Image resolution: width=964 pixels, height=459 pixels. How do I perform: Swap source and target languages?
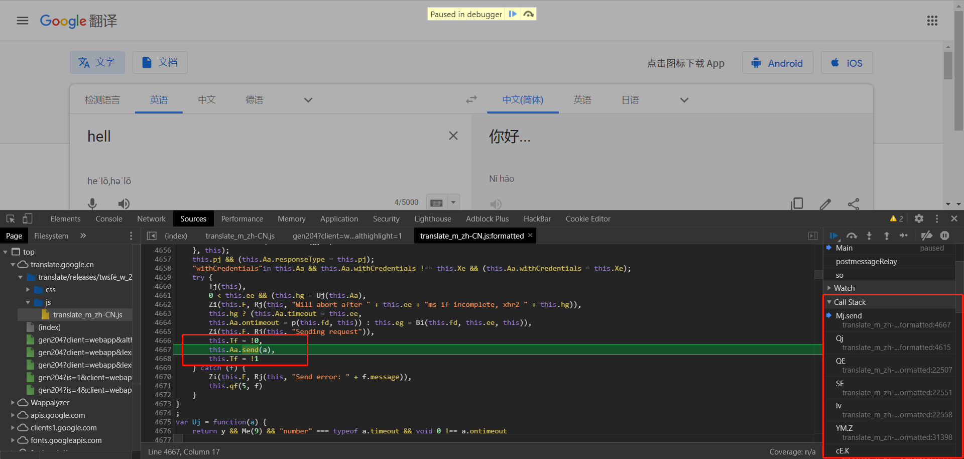click(x=471, y=99)
